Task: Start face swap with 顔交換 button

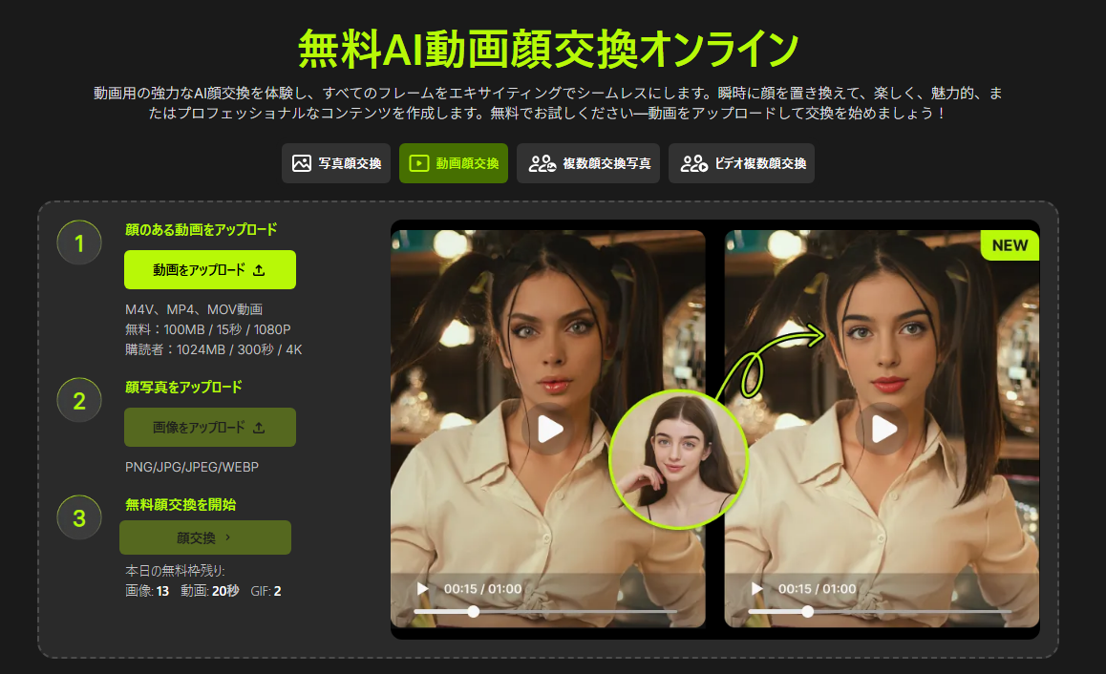Action: (x=205, y=537)
